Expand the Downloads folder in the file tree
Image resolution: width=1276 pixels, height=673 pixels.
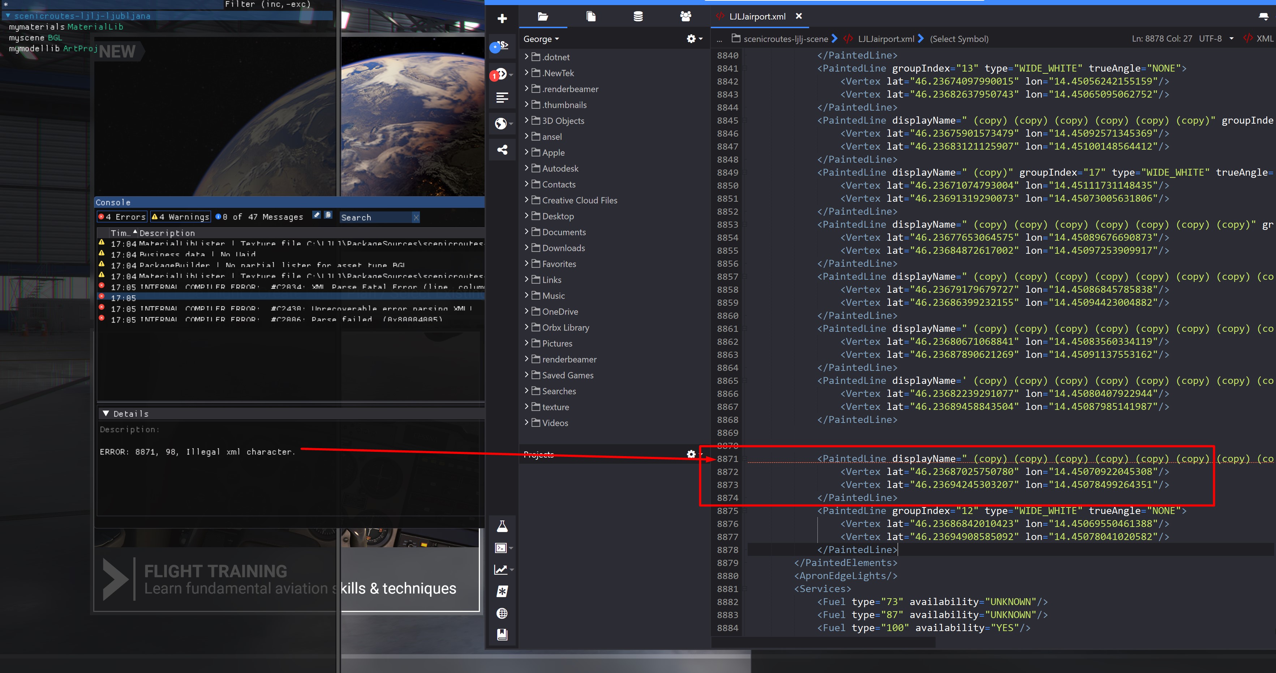[526, 248]
